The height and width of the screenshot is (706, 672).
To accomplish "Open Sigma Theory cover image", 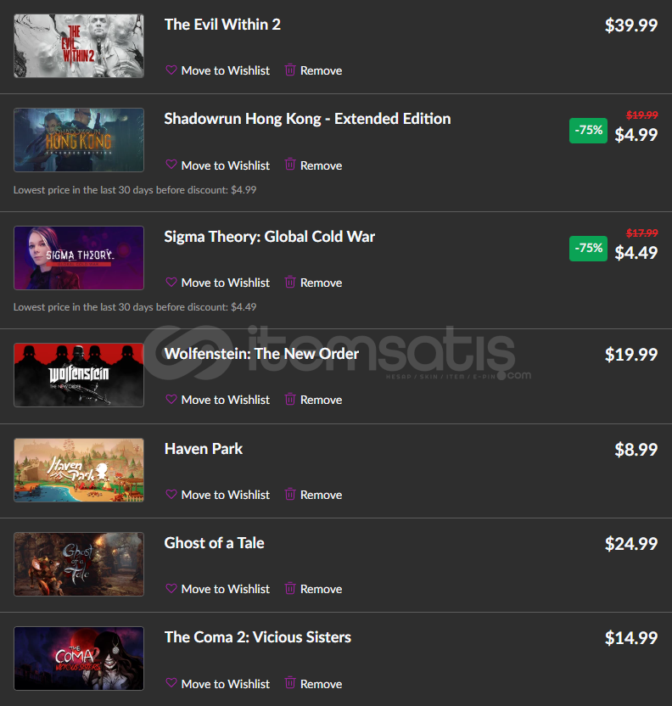I will 79,258.
